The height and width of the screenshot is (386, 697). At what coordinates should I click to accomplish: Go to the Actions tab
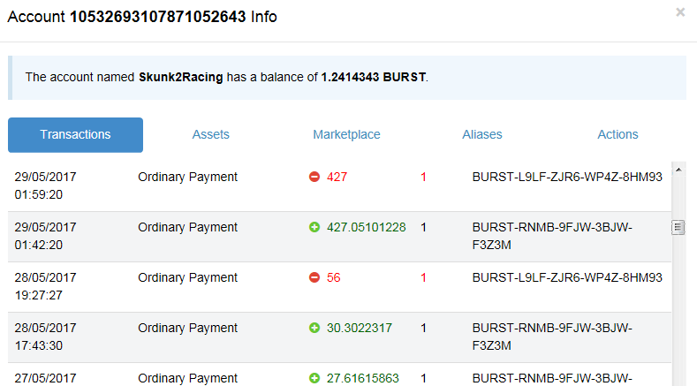click(617, 135)
